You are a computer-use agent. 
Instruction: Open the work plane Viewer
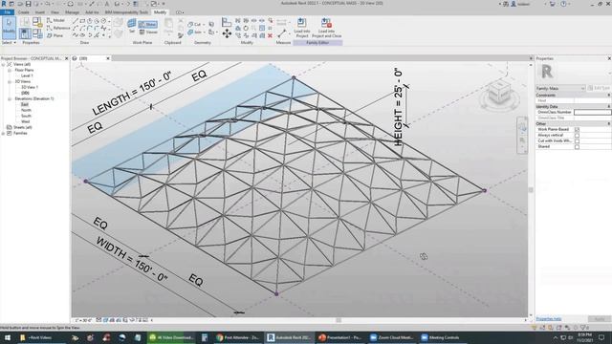coord(148,32)
